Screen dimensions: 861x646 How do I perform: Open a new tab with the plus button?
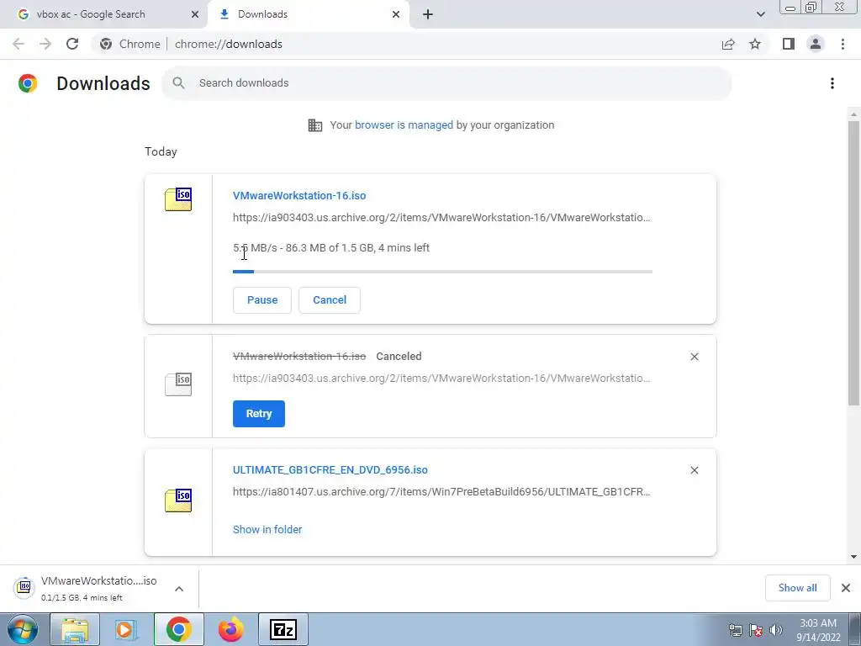click(428, 14)
